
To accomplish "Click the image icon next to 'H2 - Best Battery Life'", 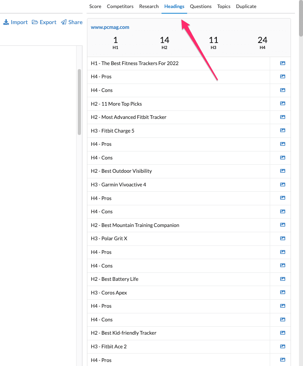I will 282,279.
